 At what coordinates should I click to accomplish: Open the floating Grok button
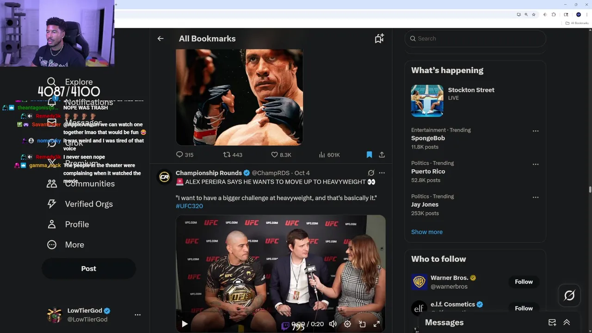click(569, 296)
